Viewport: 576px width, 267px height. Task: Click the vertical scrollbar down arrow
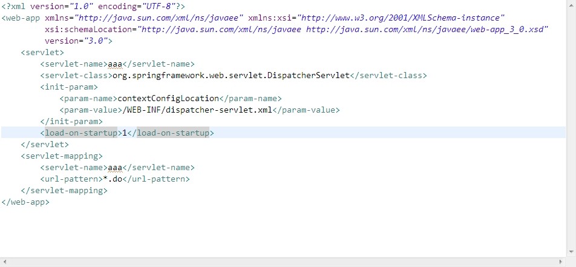tap(571, 252)
